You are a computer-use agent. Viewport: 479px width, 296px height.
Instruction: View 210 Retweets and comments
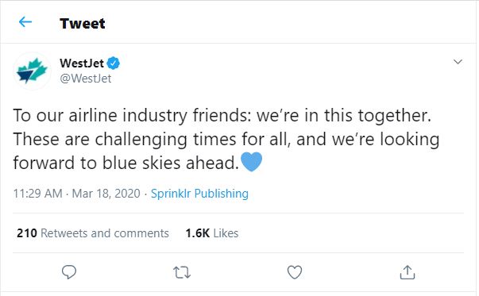(93, 233)
